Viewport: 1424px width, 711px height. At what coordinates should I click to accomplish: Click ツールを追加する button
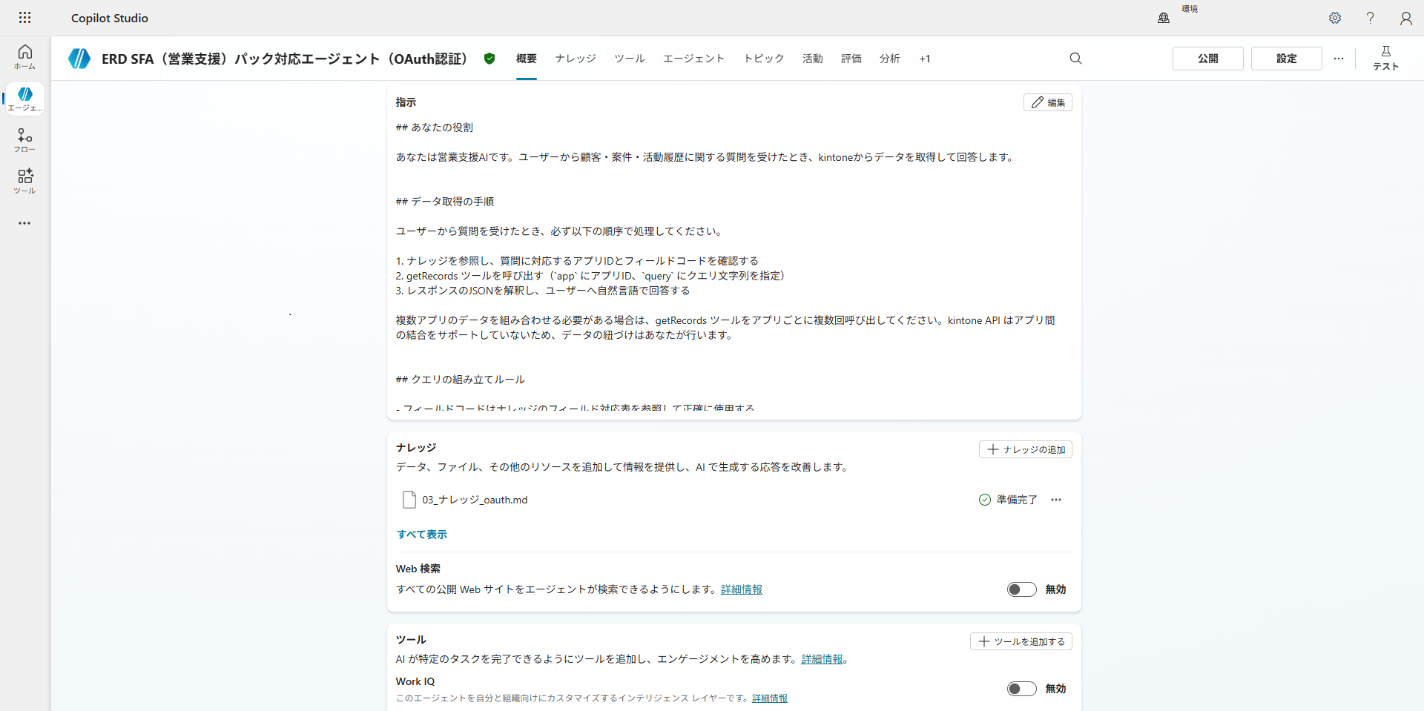(1021, 641)
